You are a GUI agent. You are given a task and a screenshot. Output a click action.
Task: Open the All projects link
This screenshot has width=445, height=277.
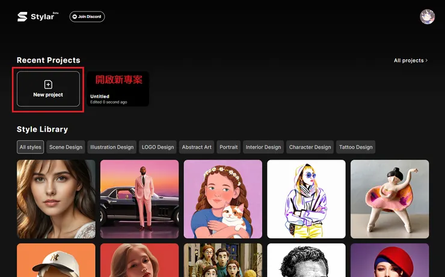click(410, 60)
